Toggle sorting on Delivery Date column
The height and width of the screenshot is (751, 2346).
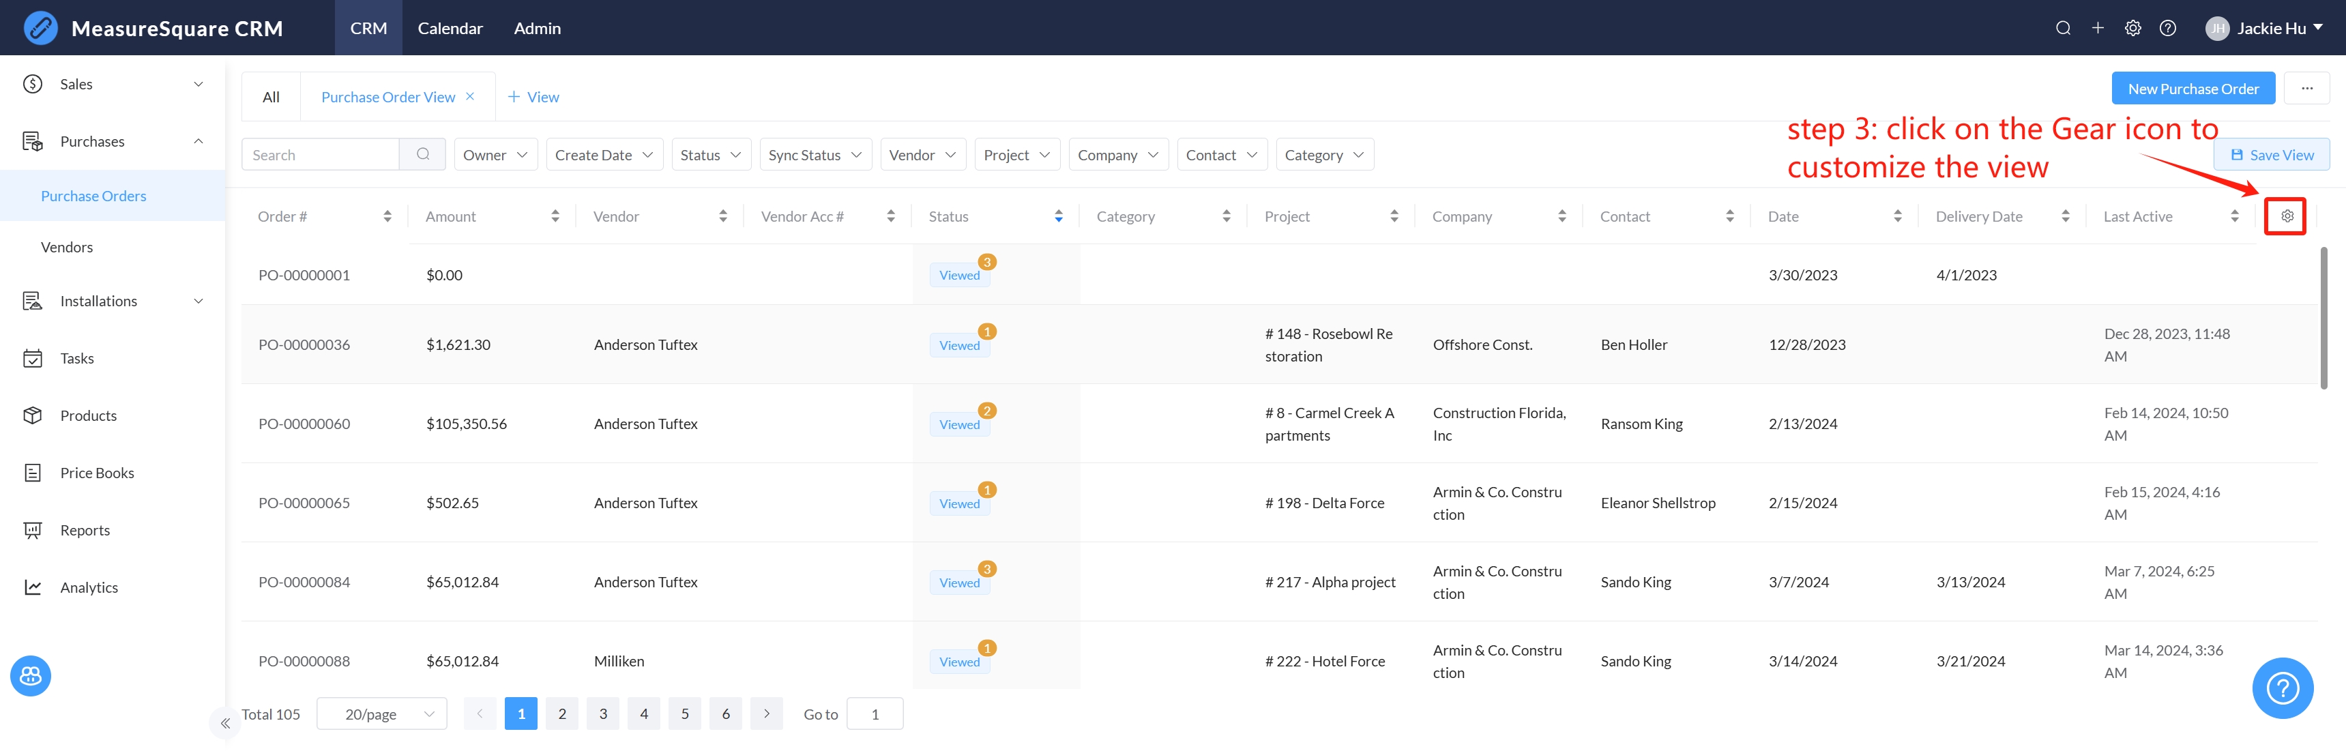(2064, 217)
